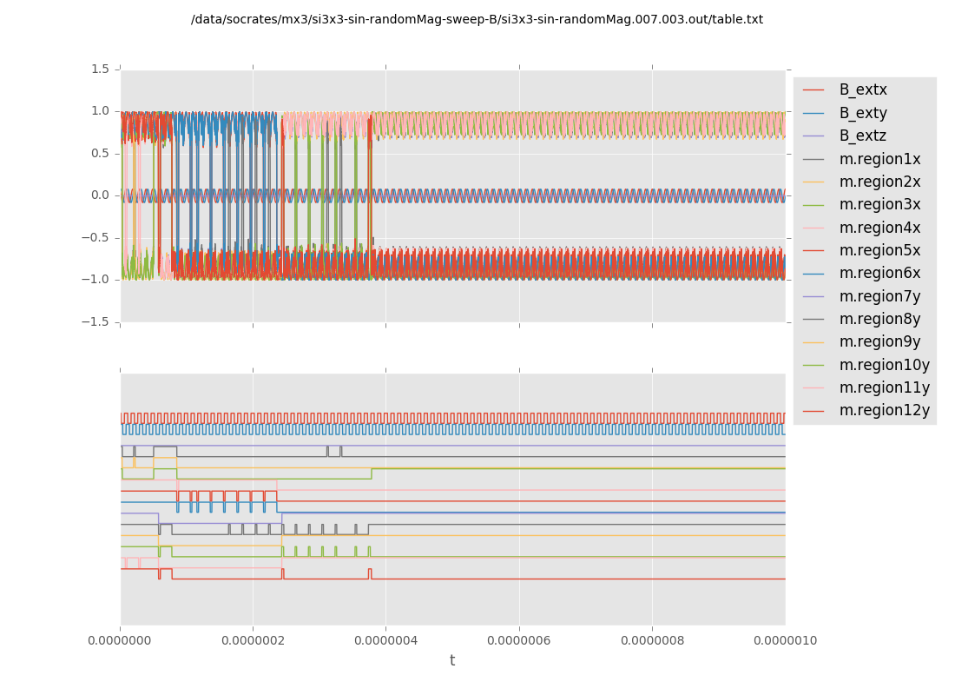This screenshot has height=695, width=955.
Task: Click the orange m.region9y line swatch
Action: (x=813, y=342)
